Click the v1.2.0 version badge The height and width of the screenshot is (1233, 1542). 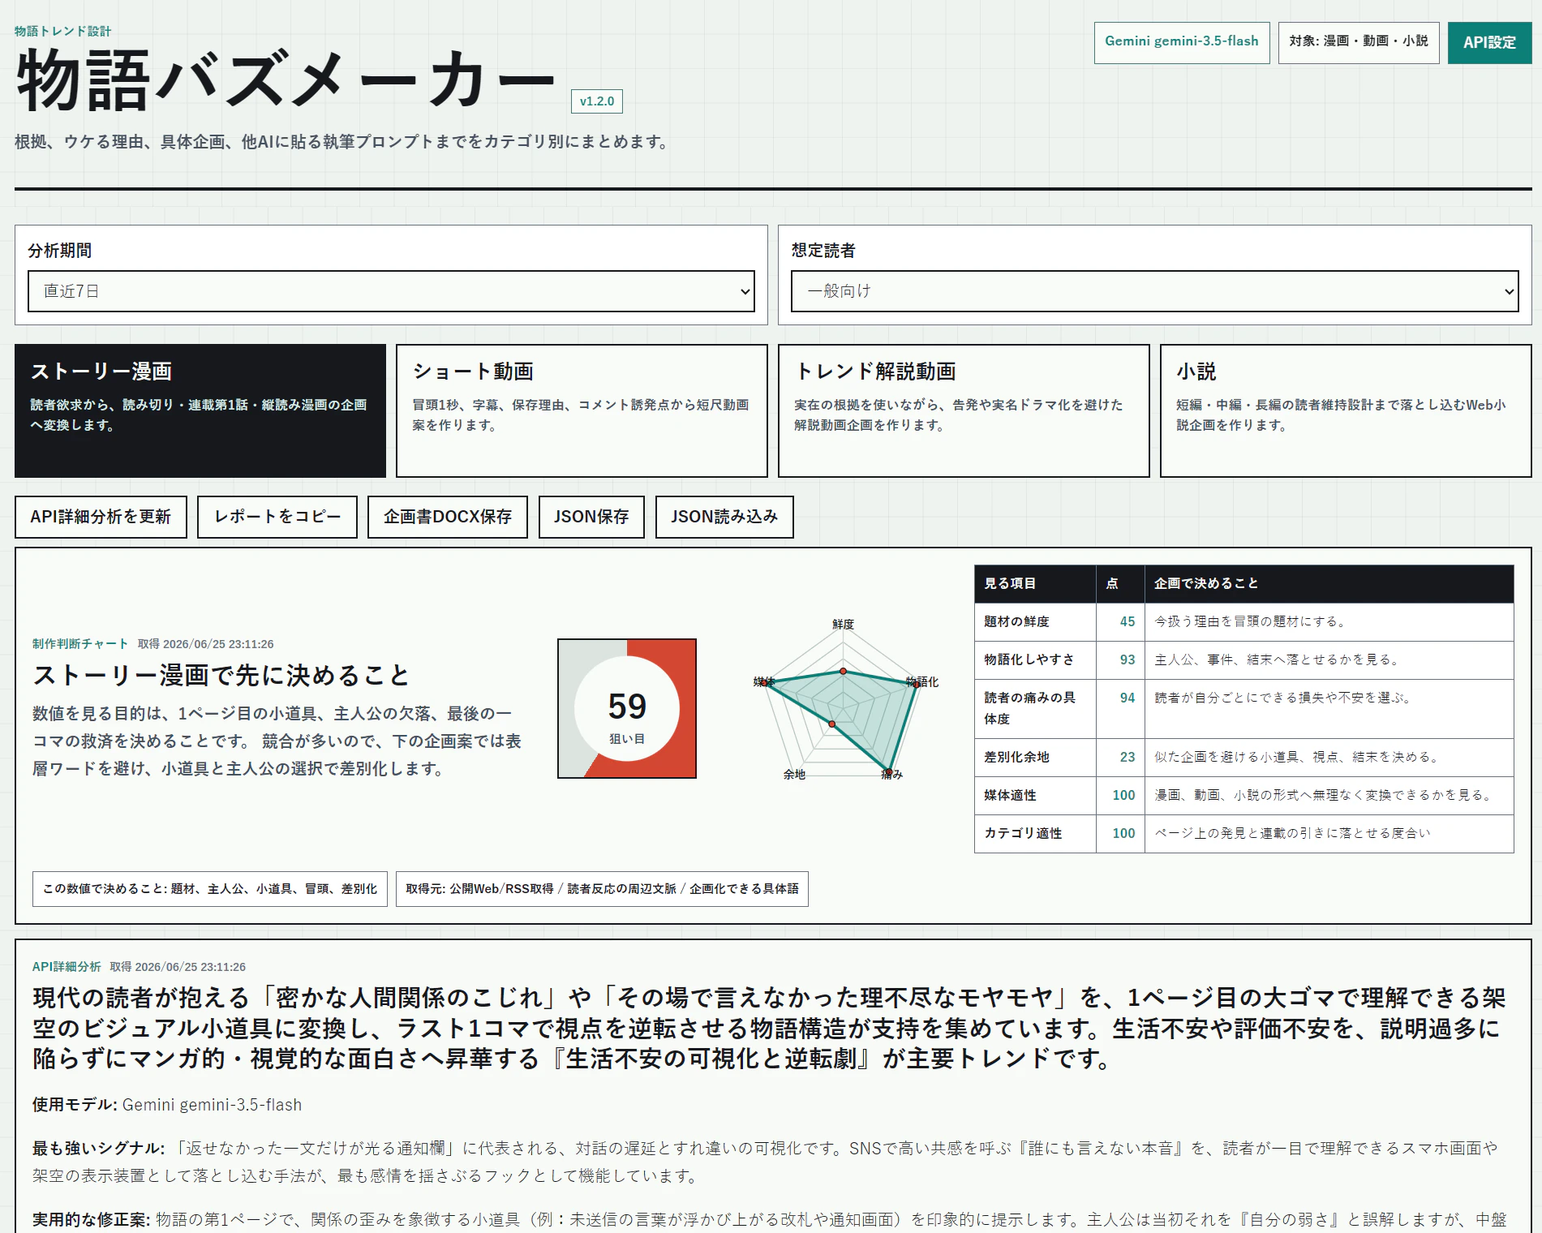click(597, 101)
